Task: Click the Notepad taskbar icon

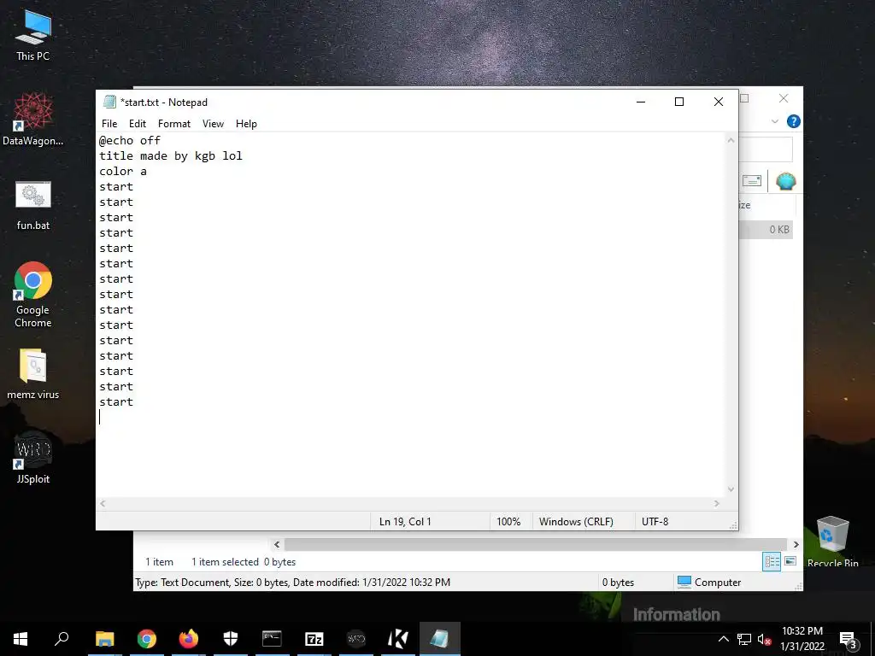Action: pos(440,639)
